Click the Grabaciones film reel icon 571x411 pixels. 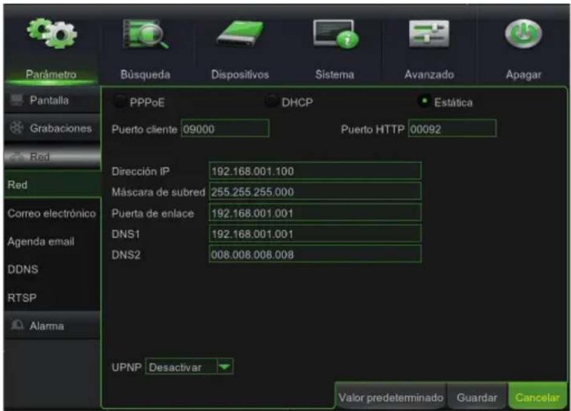coord(16,128)
